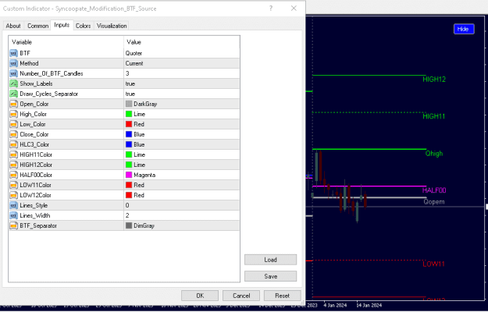Screen dimensions: 488x312
Task: Open the Low_Color Red value dropdown
Action: (x=181, y=124)
